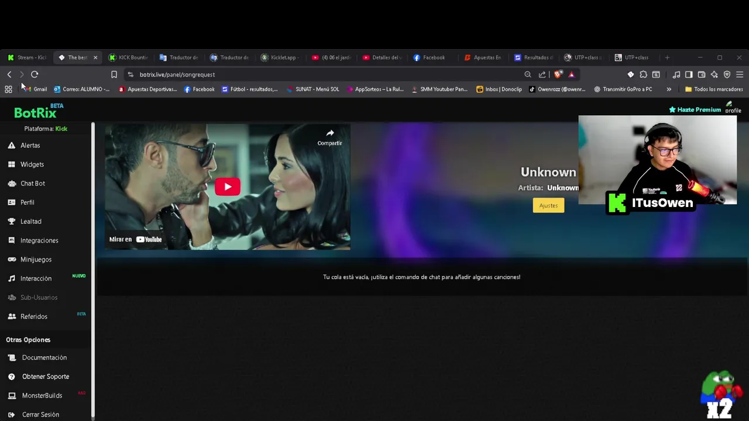Open the browser hamburger menu

(740, 74)
